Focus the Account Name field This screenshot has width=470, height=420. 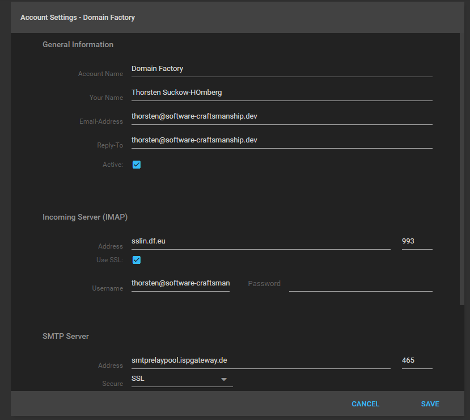pos(281,69)
